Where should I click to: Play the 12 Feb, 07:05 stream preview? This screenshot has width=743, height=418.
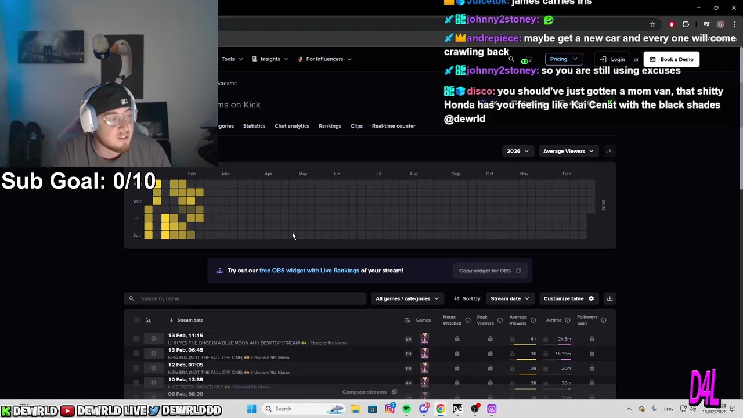[x=153, y=368]
